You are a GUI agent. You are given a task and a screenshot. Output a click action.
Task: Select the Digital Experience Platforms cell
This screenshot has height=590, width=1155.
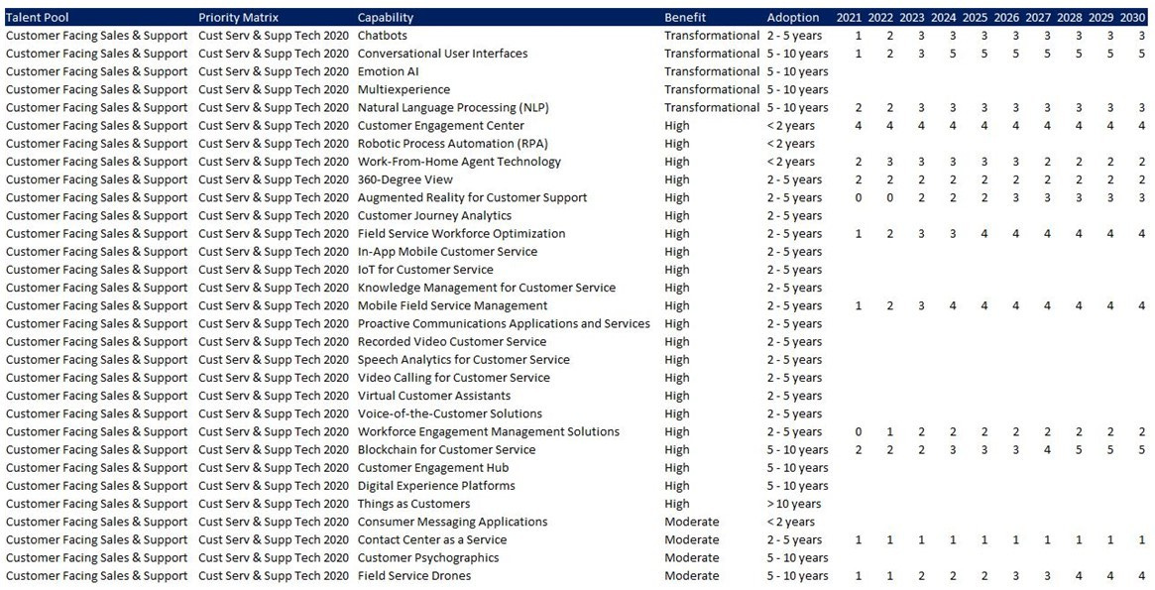pos(437,486)
